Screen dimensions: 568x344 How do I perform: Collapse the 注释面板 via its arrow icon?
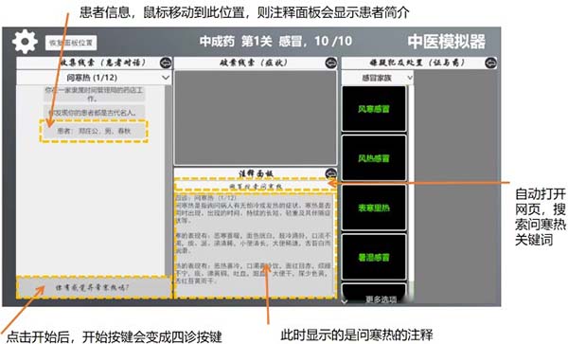330,173
